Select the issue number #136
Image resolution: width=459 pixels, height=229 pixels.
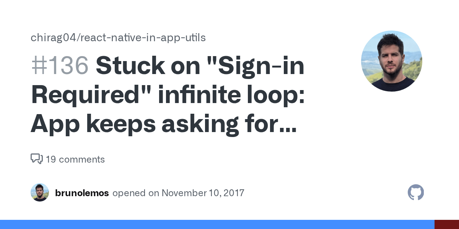click(60, 66)
